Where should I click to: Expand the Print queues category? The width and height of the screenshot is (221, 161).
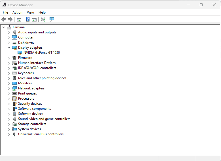[x=9, y=94]
